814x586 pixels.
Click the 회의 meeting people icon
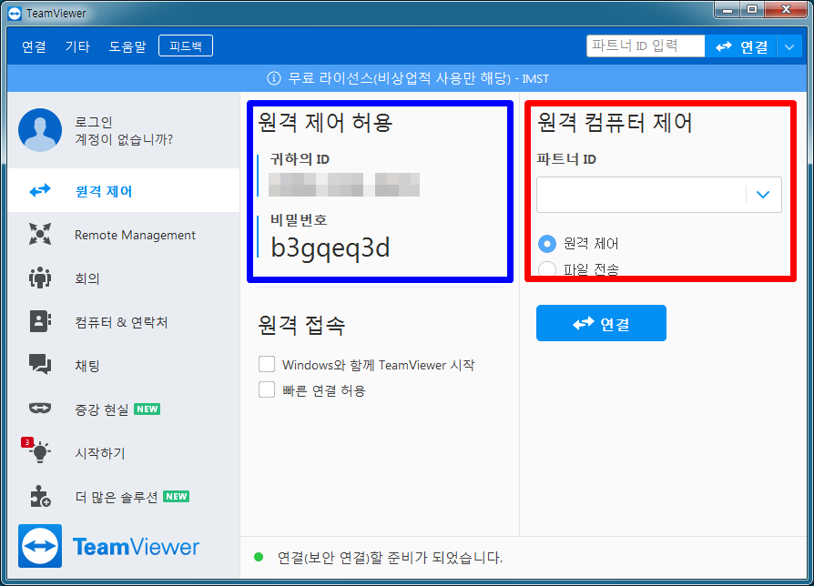point(40,278)
